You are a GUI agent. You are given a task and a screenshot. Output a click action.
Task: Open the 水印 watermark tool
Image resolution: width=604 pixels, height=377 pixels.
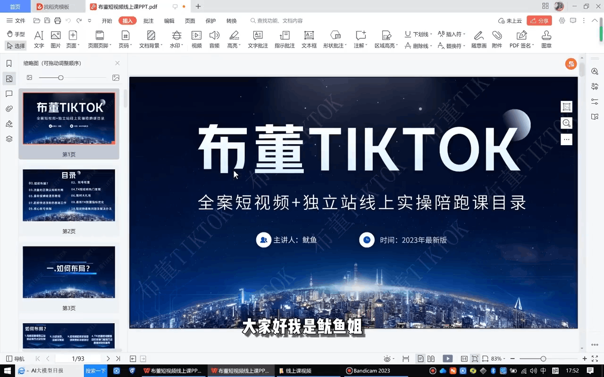(x=176, y=40)
